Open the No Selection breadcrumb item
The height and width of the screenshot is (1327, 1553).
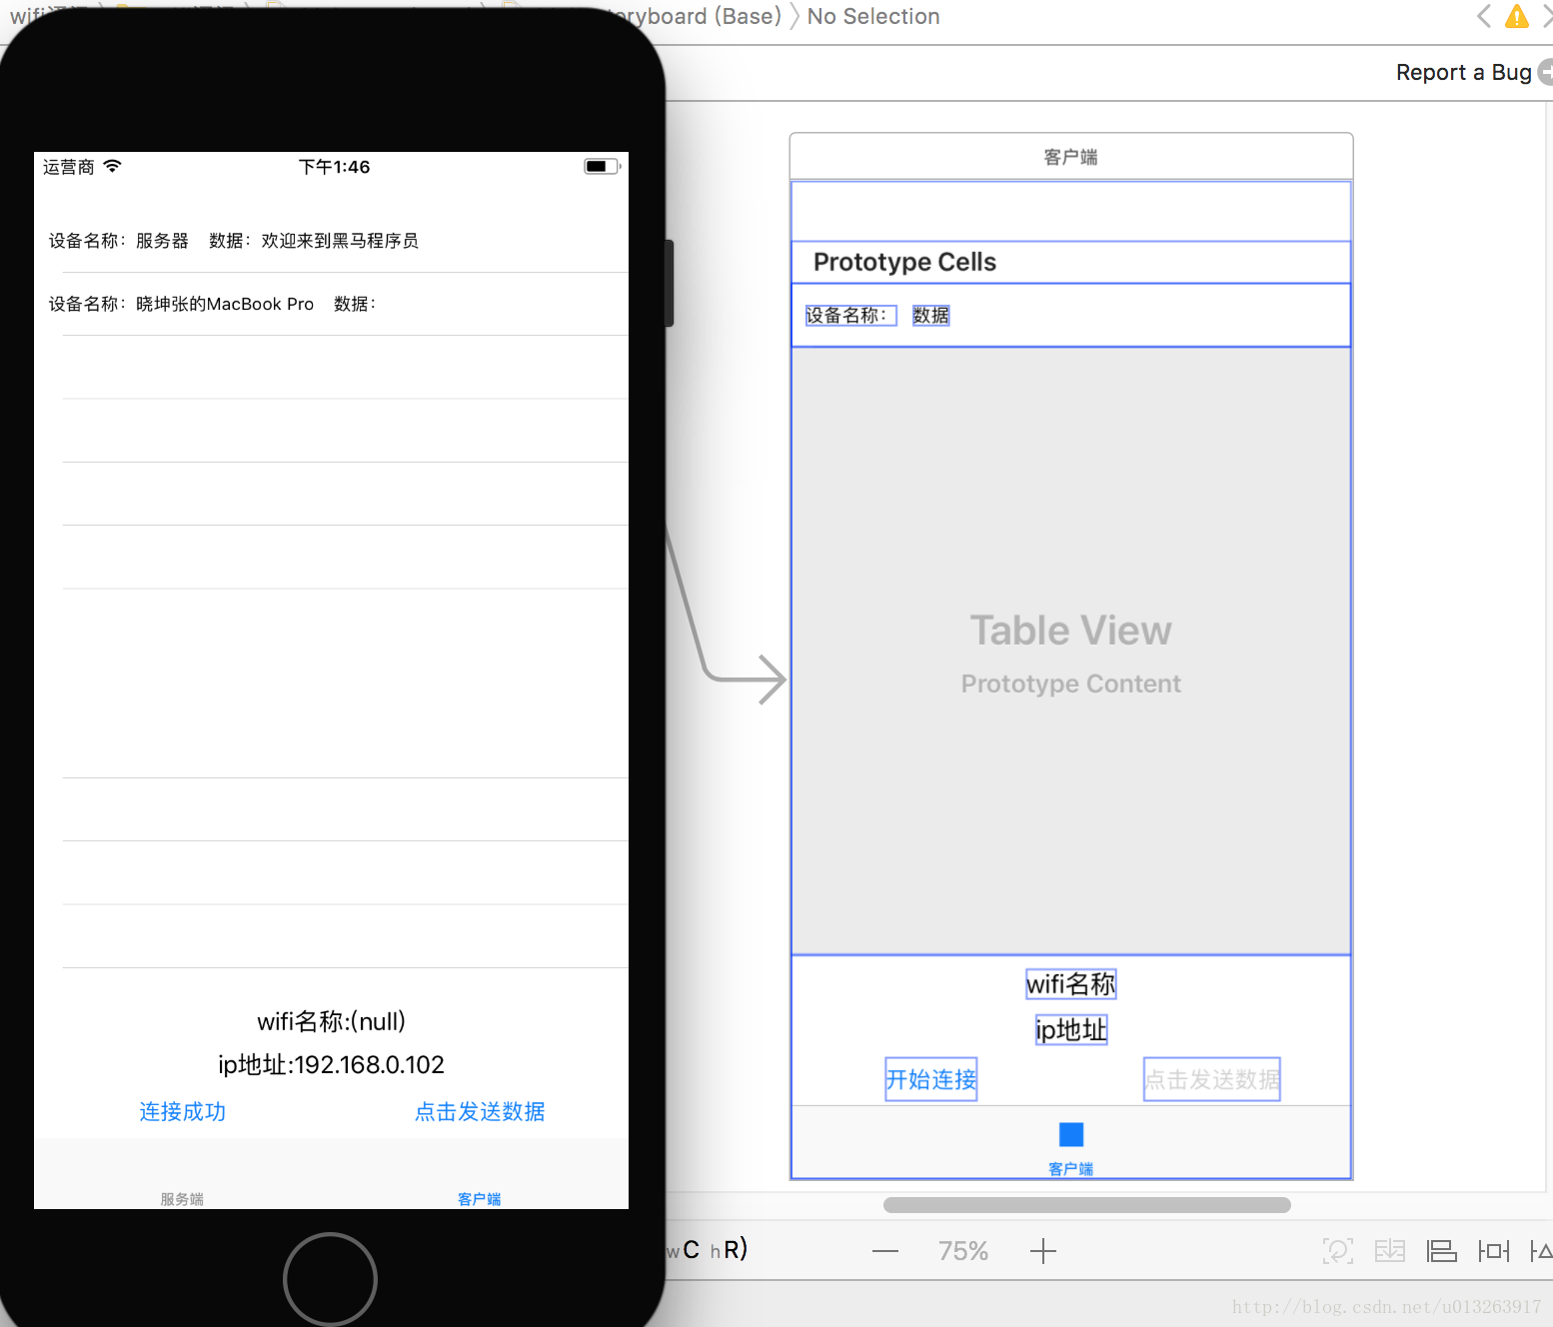click(873, 16)
